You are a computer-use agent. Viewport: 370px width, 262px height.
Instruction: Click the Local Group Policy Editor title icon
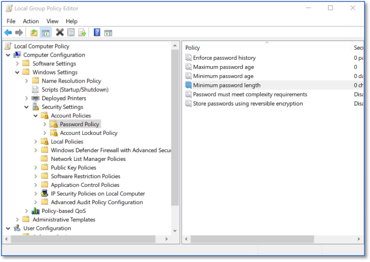click(x=9, y=8)
